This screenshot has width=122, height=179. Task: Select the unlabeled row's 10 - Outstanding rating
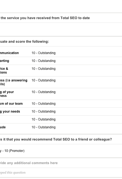(x=44, y=120)
